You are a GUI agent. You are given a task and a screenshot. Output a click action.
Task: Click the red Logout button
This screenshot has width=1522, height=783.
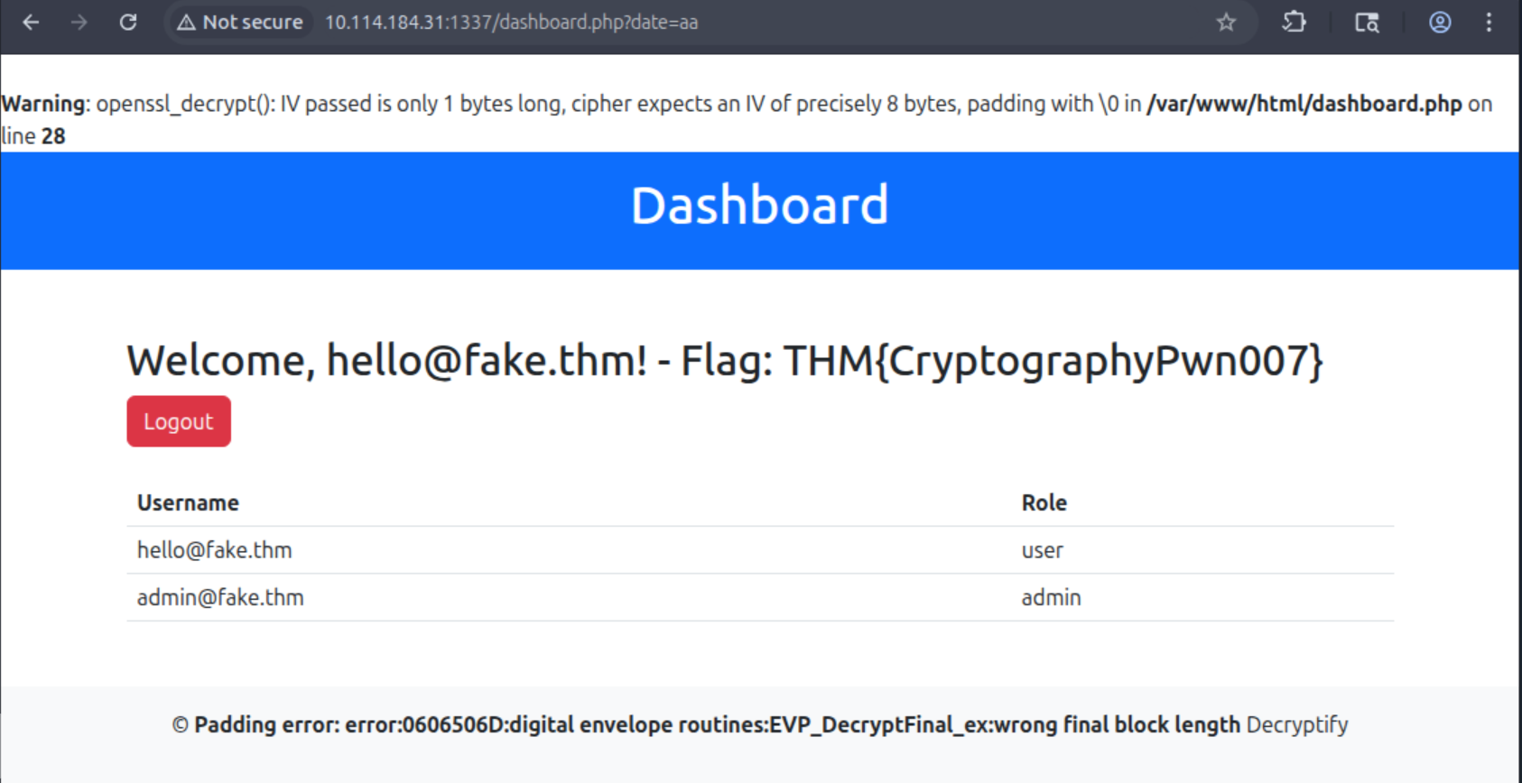pyautogui.click(x=179, y=421)
